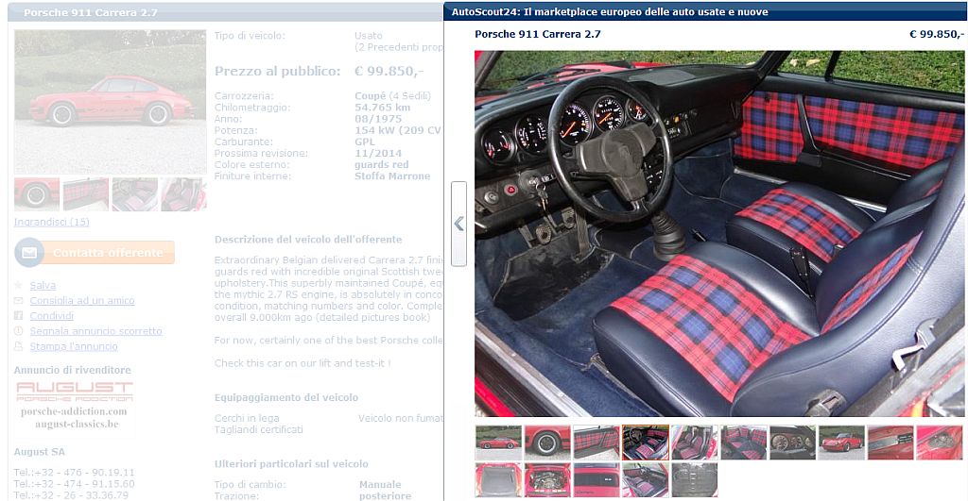Screen dimensions: 968x501
Task: Click the Stoffa Marrone interior value
Action: click(x=392, y=176)
